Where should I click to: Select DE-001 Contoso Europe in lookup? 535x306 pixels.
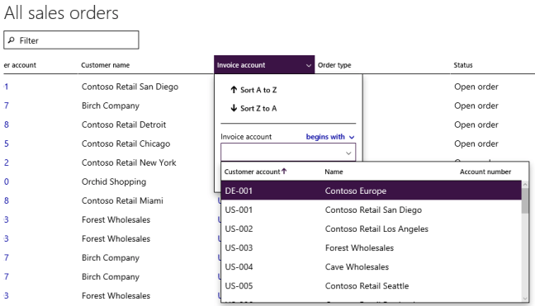pyautogui.click(x=372, y=191)
